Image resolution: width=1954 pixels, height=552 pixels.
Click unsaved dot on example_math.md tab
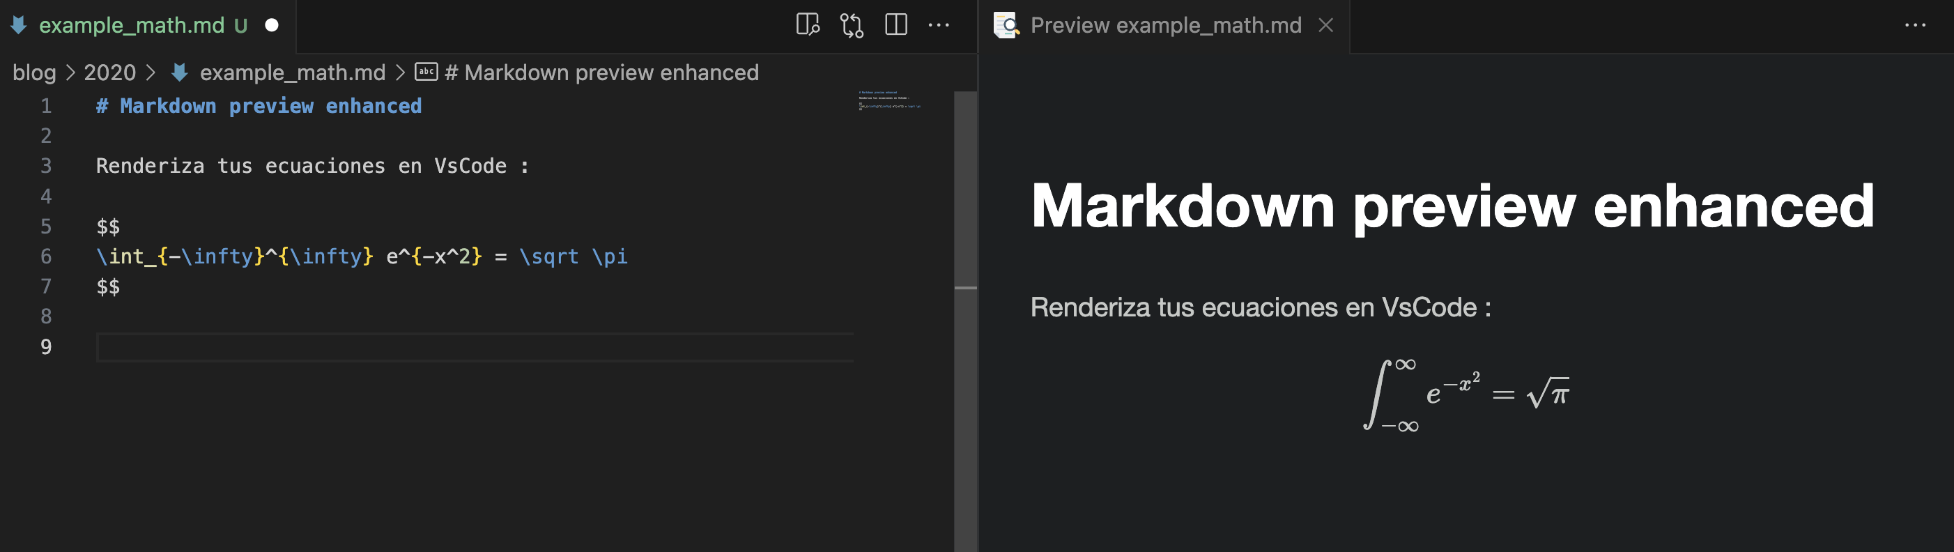[x=272, y=25]
